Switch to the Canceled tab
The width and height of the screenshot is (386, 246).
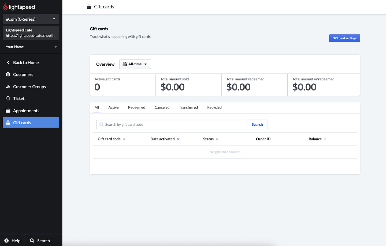pyautogui.click(x=162, y=107)
